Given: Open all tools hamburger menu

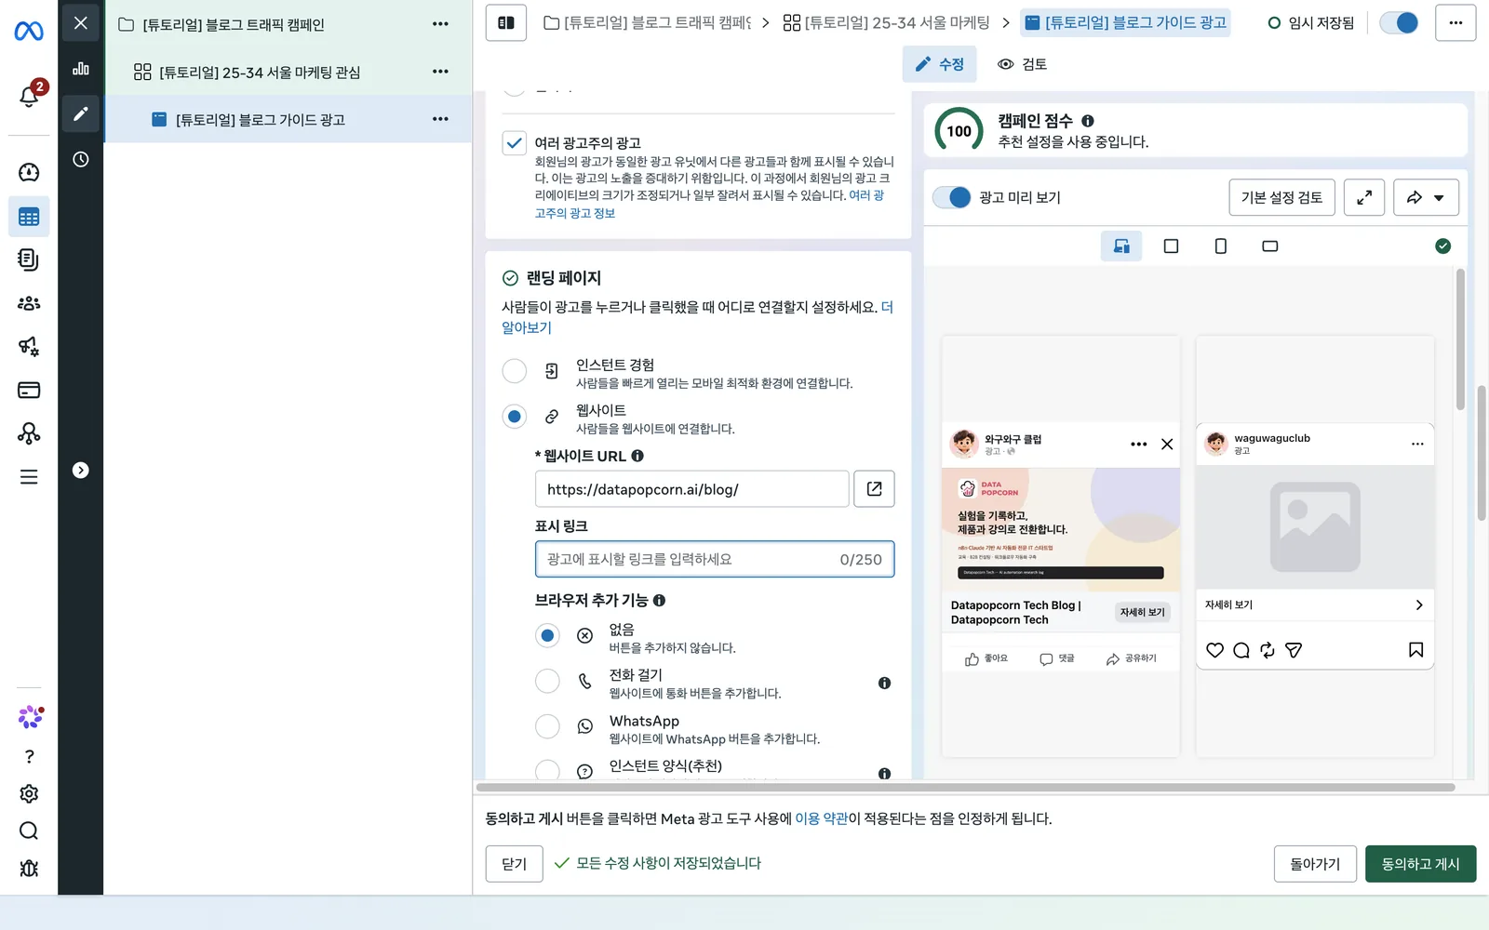Looking at the screenshot, I should [x=29, y=477].
